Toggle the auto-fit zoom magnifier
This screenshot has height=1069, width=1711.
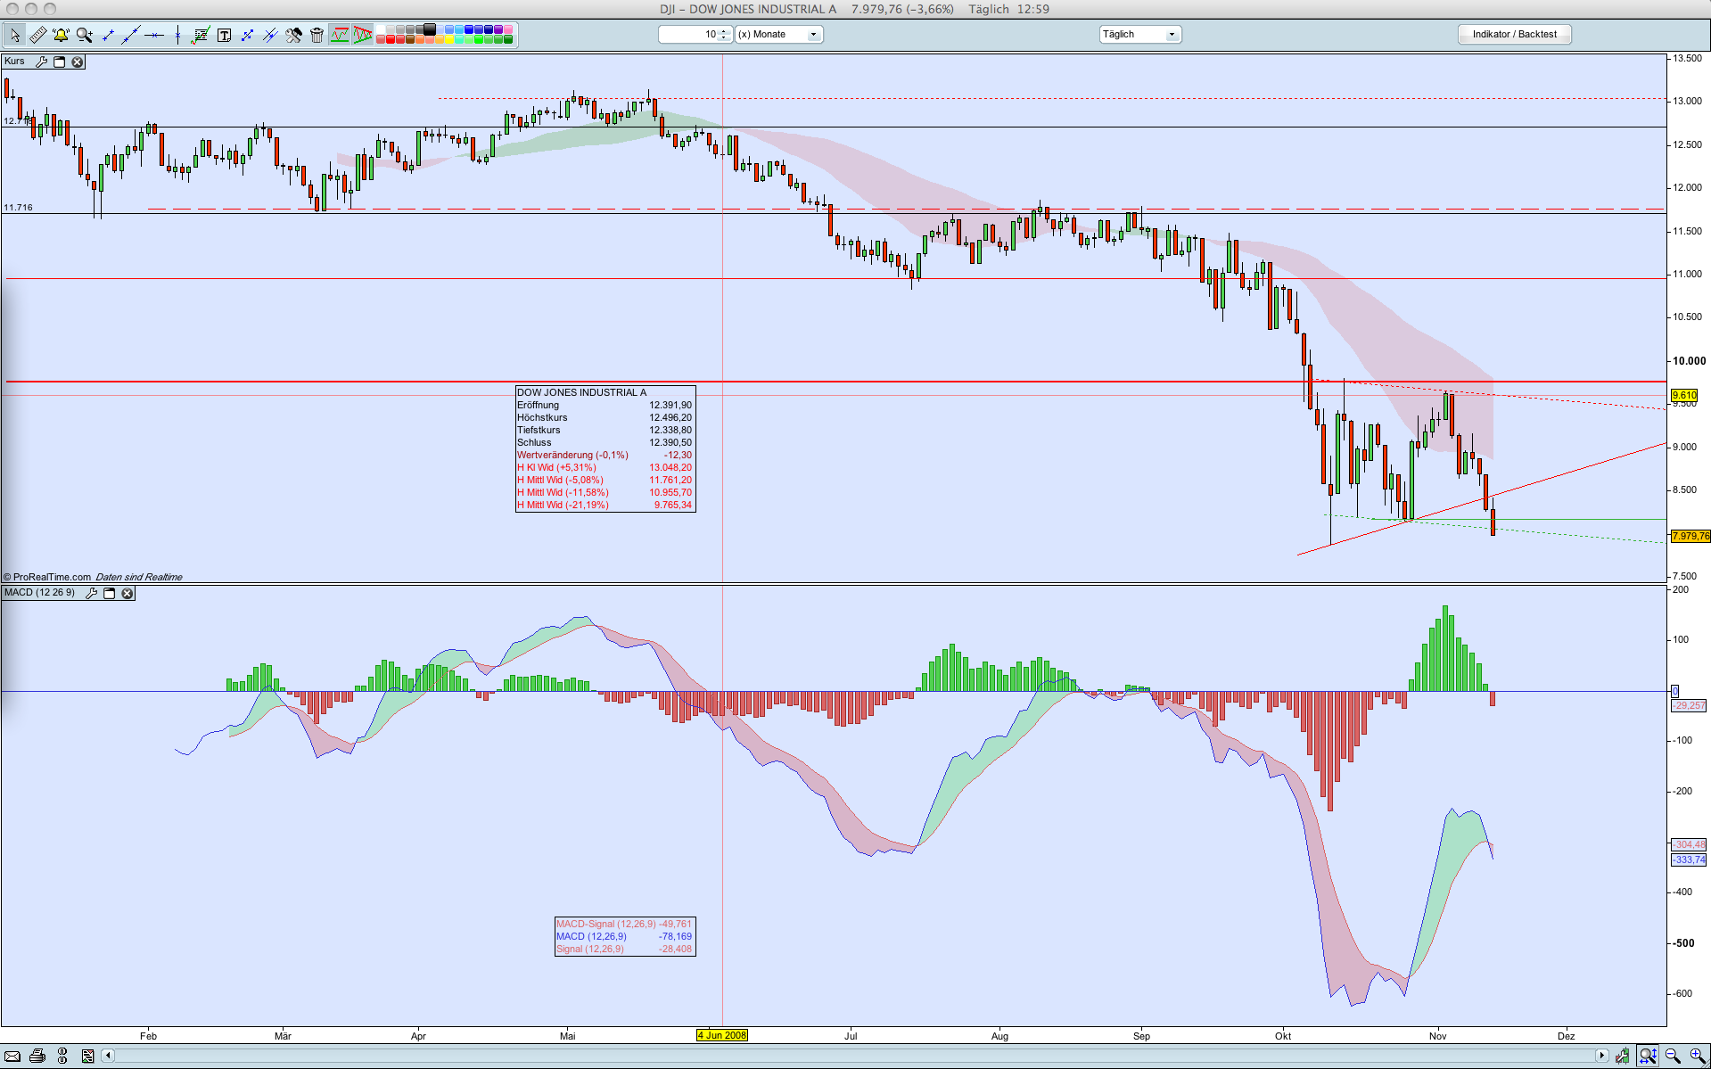pyautogui.click(x=1648, y=1057)
